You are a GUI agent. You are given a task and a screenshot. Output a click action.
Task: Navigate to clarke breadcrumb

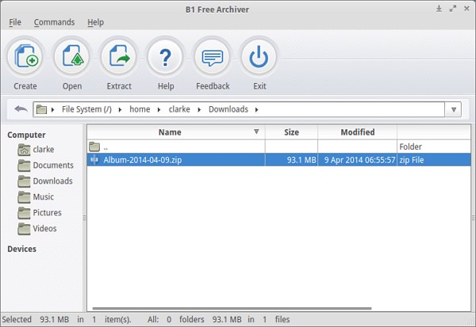179,109
